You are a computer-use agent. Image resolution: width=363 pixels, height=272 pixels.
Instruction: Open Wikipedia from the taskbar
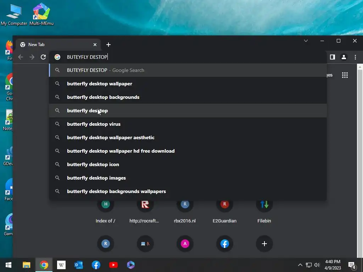61,265
